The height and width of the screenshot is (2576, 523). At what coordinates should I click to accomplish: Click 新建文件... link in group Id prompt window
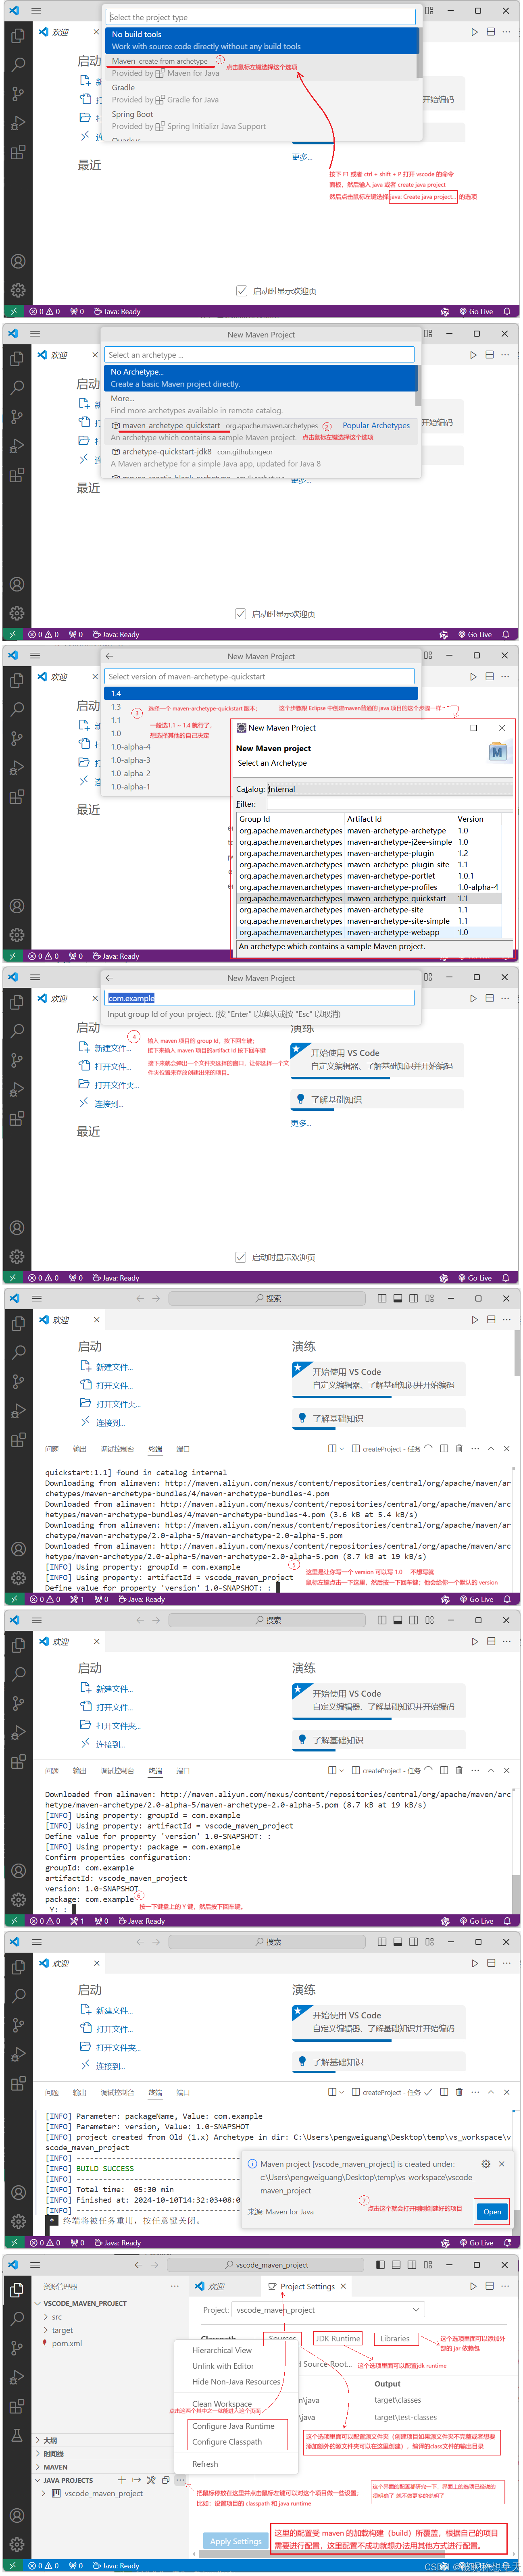click(112, 1048)
